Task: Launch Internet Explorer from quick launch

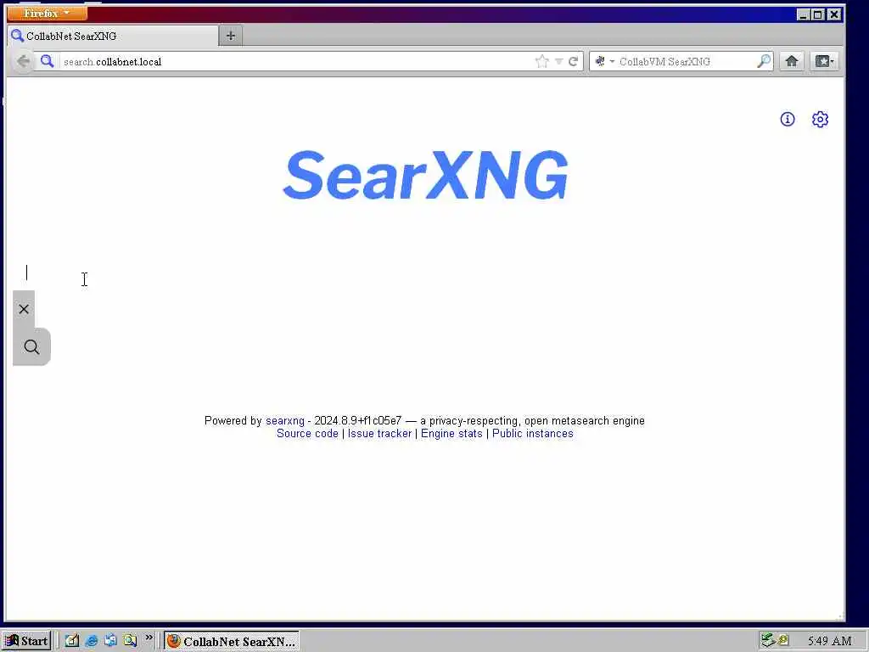Action: [92, 641]
